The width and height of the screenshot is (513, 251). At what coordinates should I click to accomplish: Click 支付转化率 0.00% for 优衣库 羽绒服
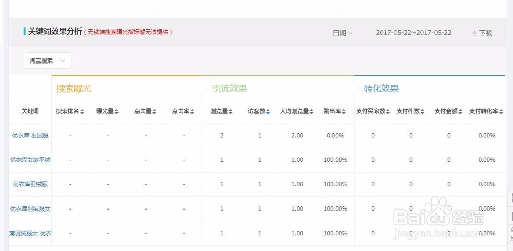point(486,135)
